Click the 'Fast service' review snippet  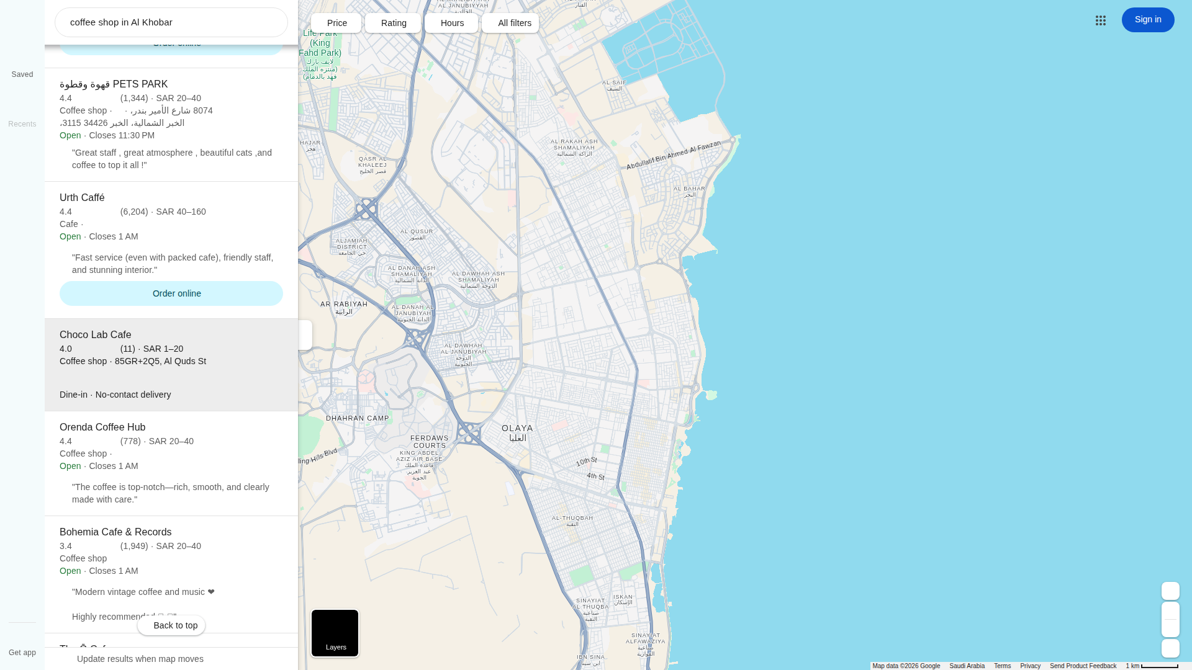tap(173, 264)
